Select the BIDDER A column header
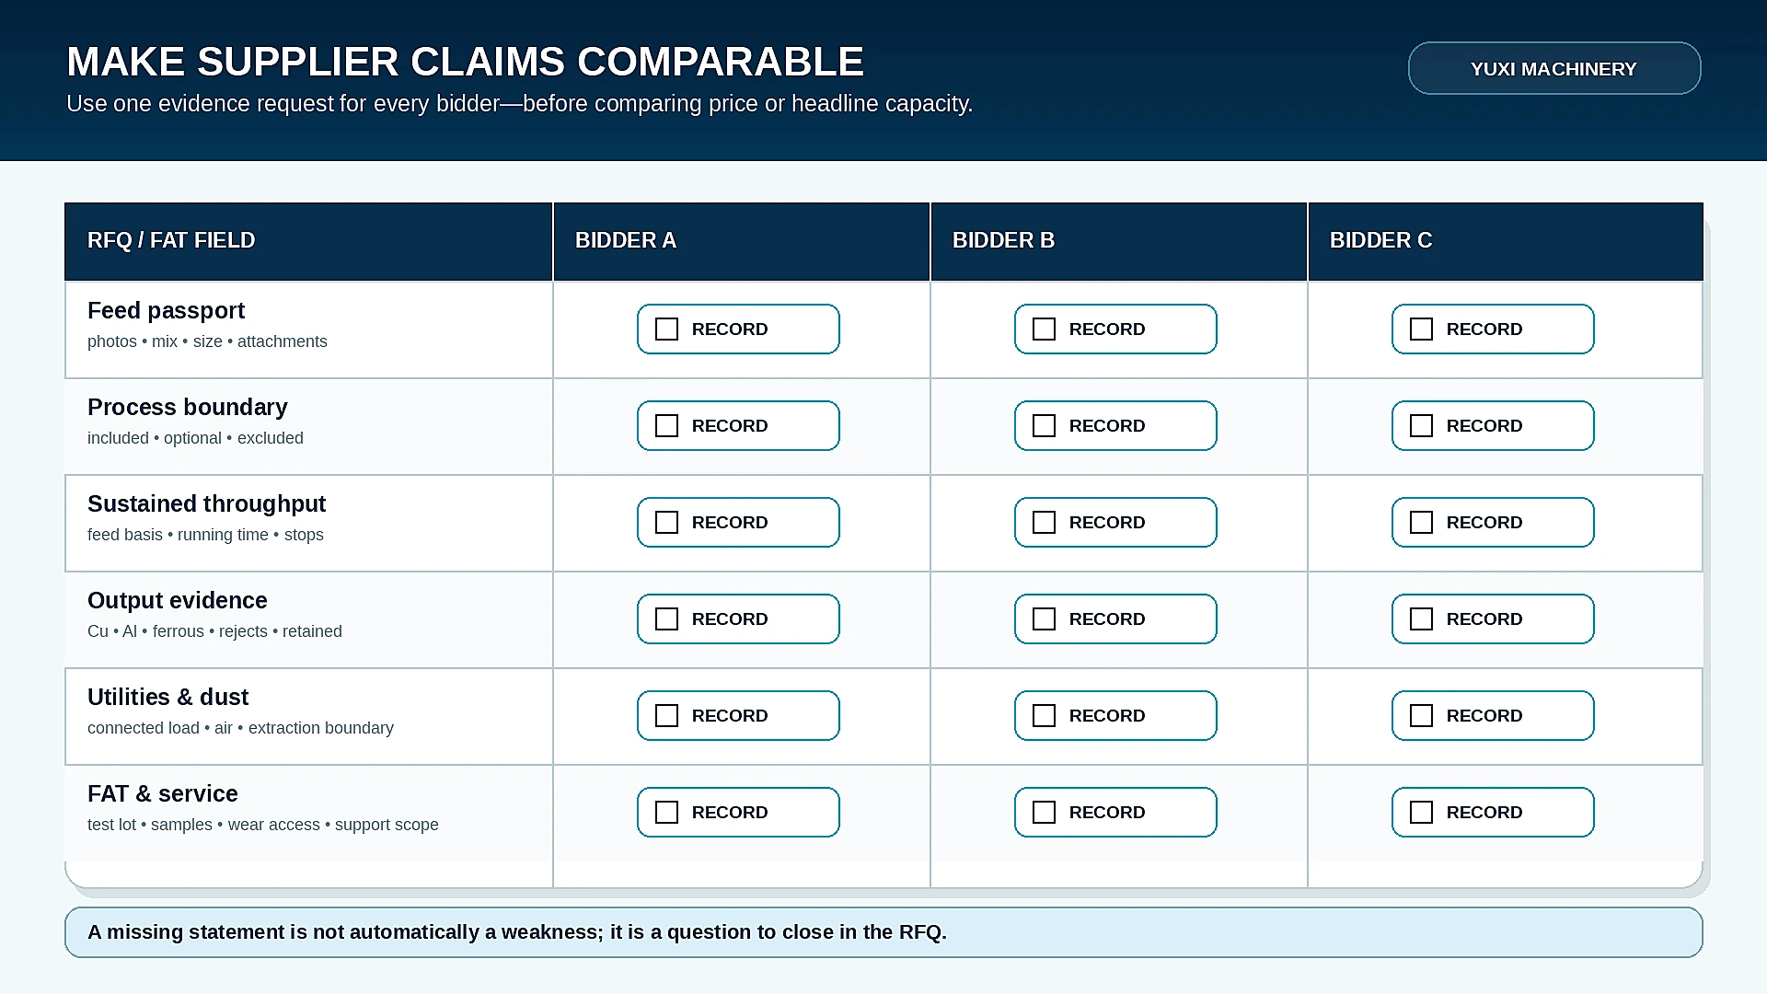Image resolution: width=1767 pixels, height=994 pixels. (x=742, y=241)
